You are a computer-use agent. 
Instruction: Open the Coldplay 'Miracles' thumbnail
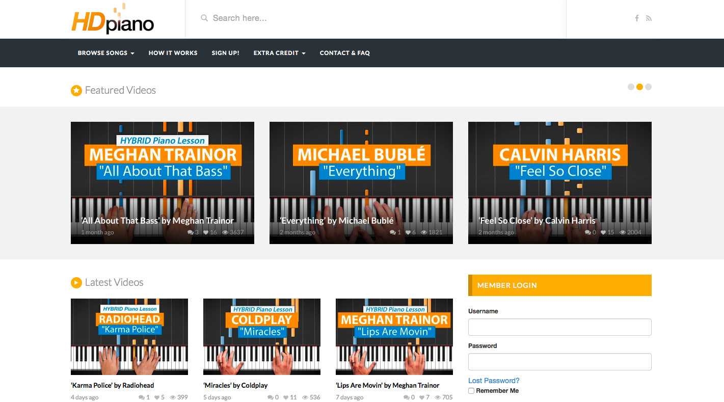[262, 337]
